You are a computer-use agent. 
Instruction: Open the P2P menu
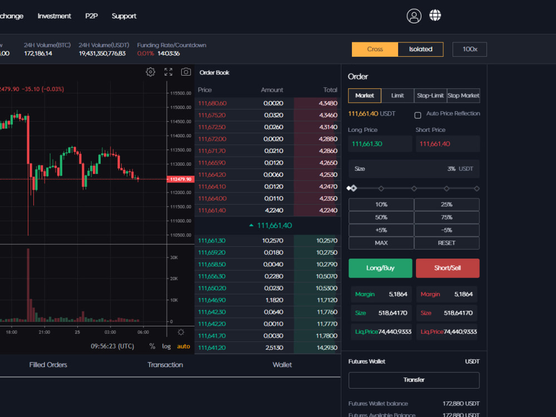tap(92, 16)
